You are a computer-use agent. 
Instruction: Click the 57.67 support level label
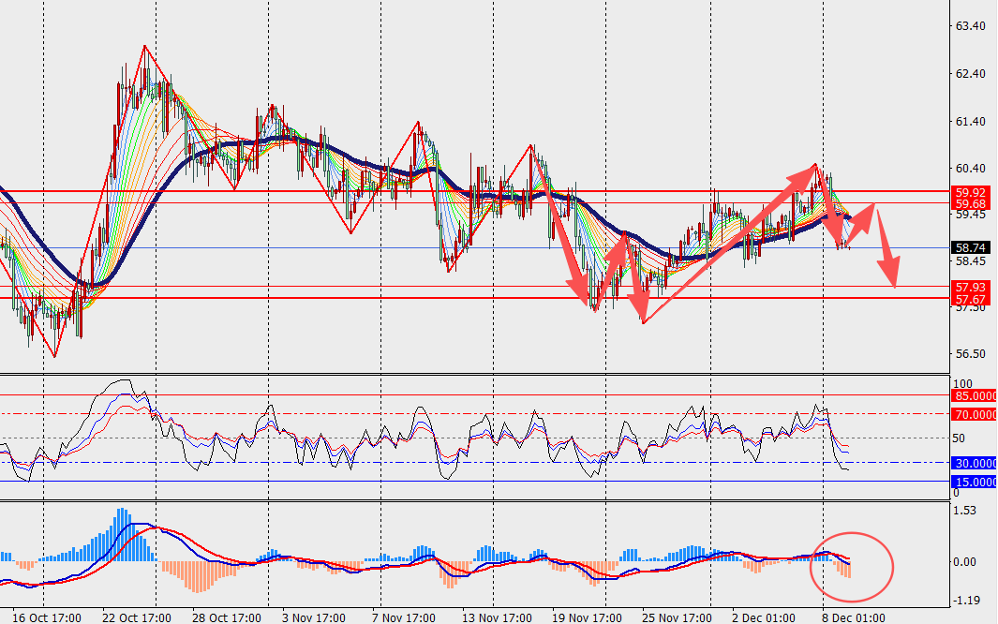pos(969,299)
